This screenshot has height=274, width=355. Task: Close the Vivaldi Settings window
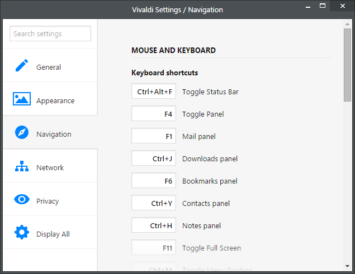point(343,6)
